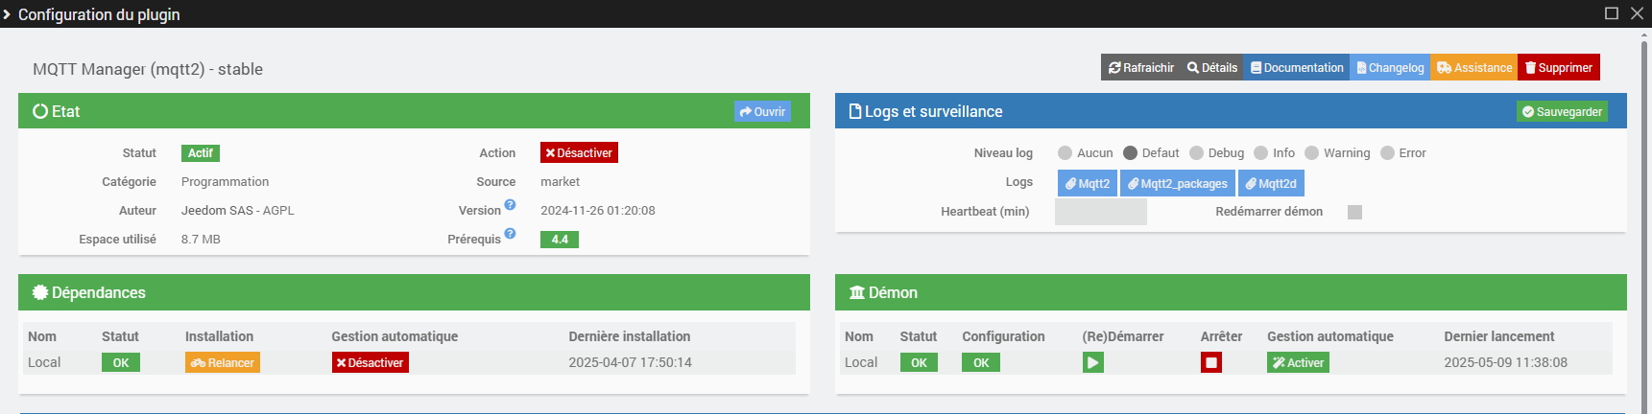Open the Mqtt2_packages log file

[x=1178, y=183]
